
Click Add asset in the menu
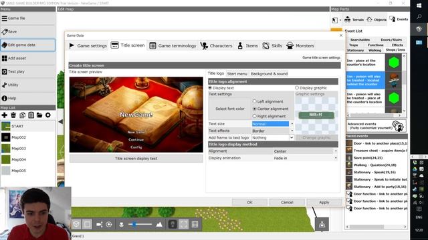tap(27, 58)
